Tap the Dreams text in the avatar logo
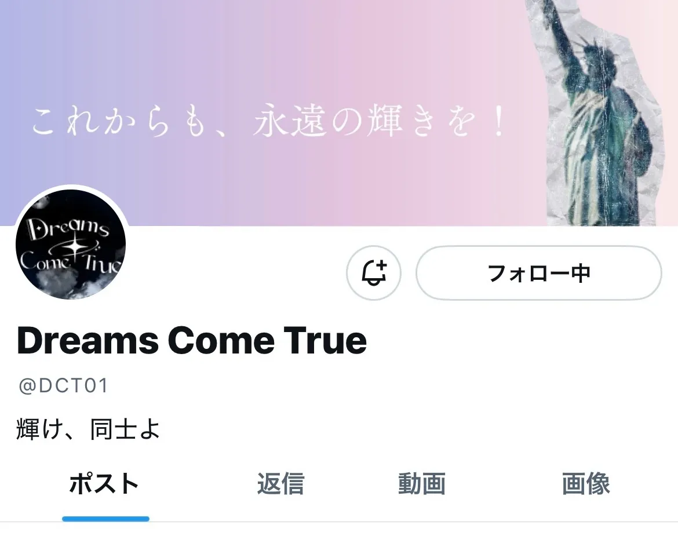The image size is (678, 543). pyautogui.click(x=67, y=229)
